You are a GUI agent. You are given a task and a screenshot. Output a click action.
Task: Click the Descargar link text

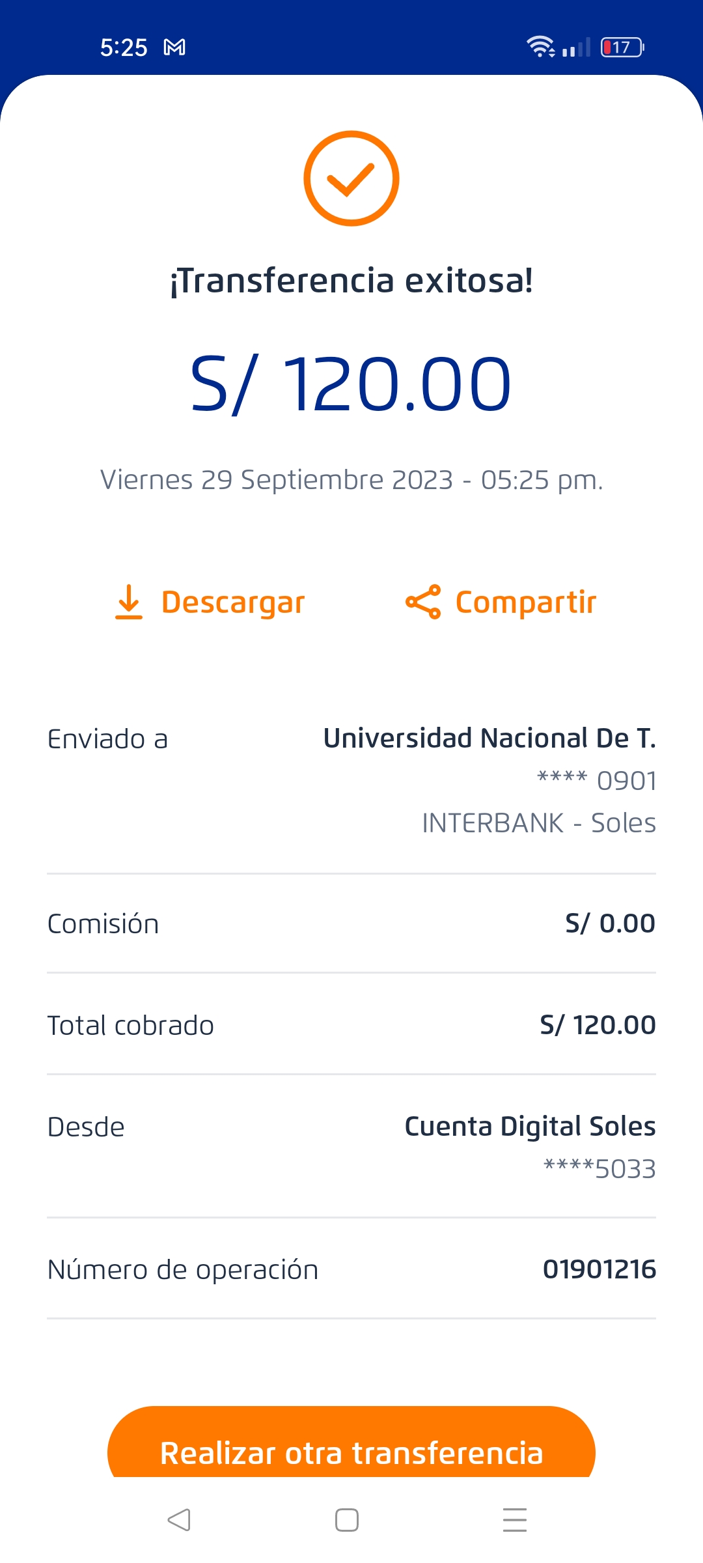[x=233, y=602]
